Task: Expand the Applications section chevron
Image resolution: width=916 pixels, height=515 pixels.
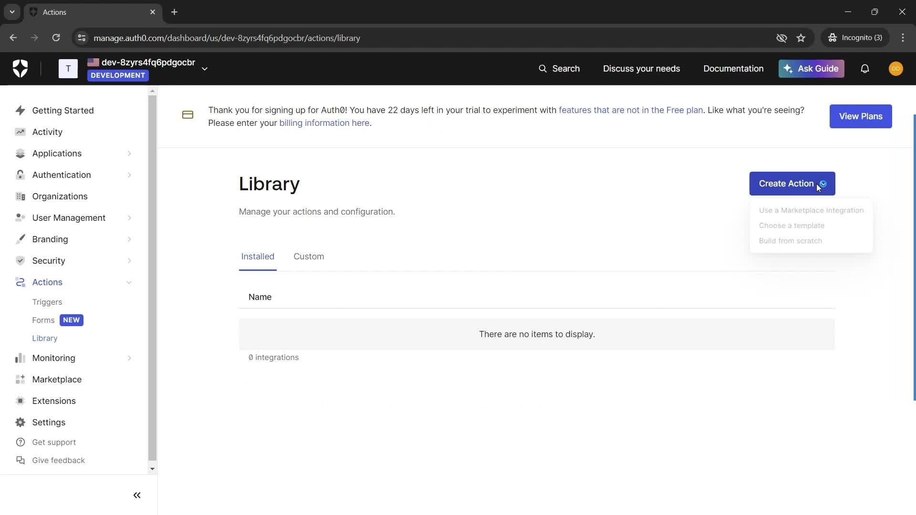Action: 129,154
